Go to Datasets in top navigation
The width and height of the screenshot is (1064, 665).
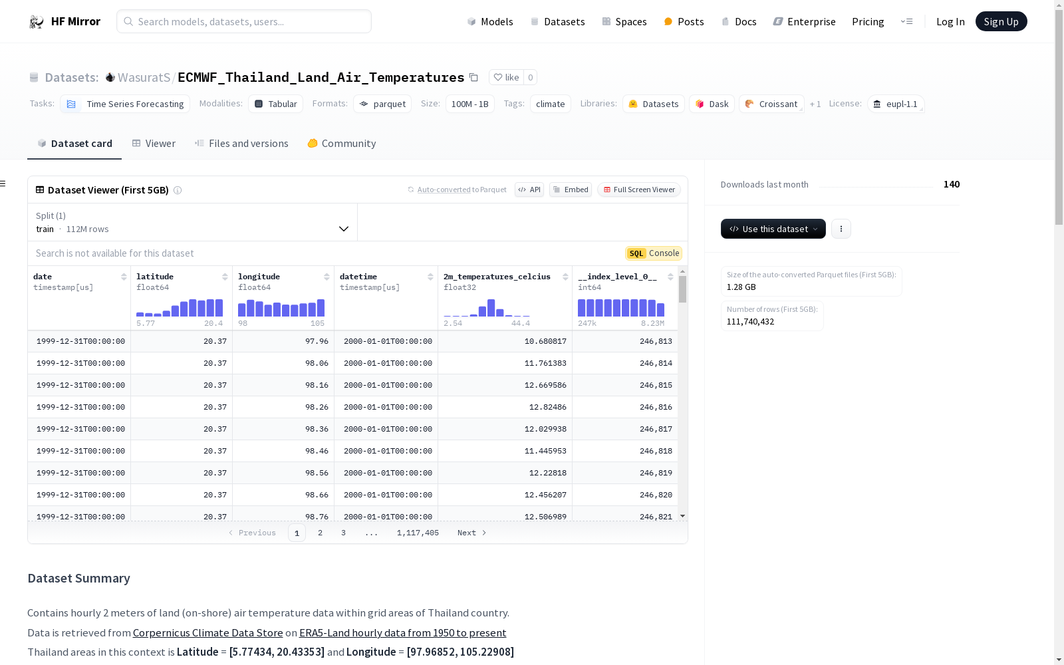557,21
